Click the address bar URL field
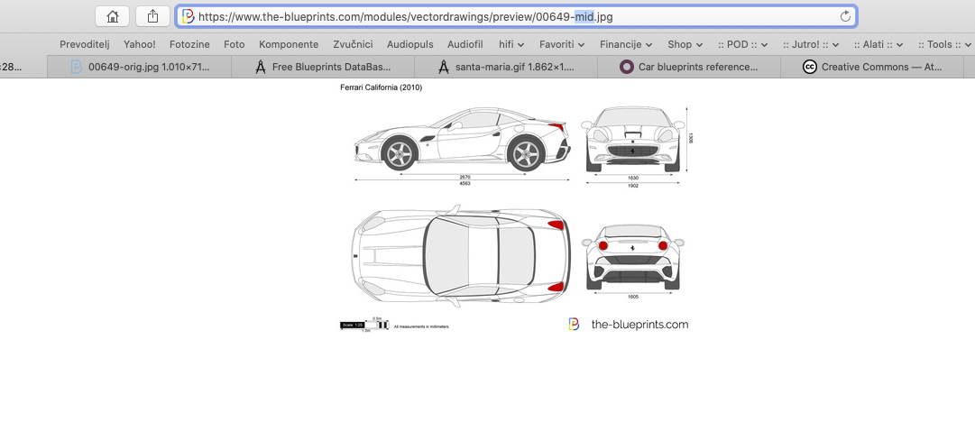The width and height of the screenshot is (975, 422). tap(516, 17)
